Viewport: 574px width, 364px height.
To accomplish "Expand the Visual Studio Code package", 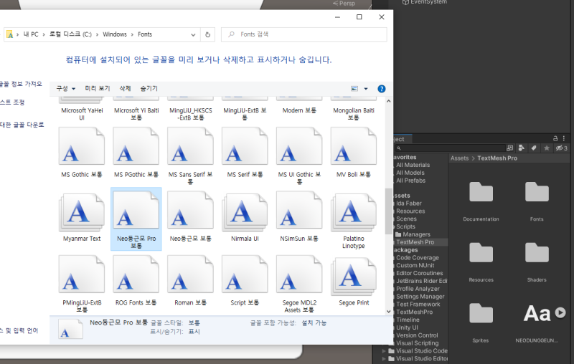I will (384, 351).
